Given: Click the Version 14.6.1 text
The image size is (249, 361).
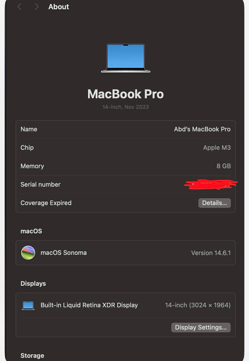Looking at the screenshot, I should [x=211, y=253].
